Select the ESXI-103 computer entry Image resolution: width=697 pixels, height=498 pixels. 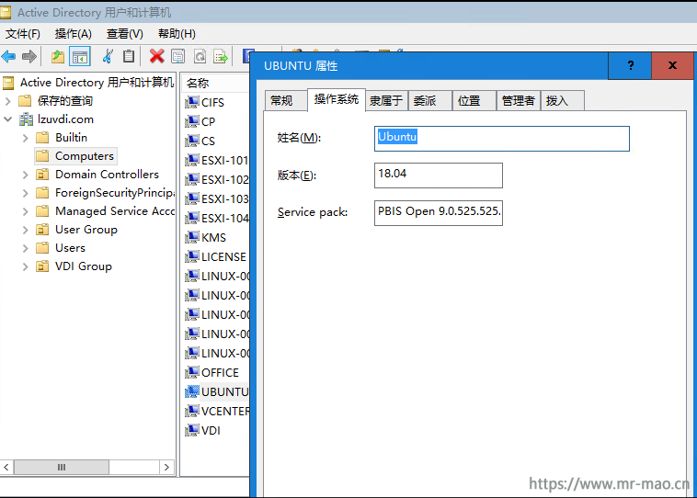(x=225, y=198)
